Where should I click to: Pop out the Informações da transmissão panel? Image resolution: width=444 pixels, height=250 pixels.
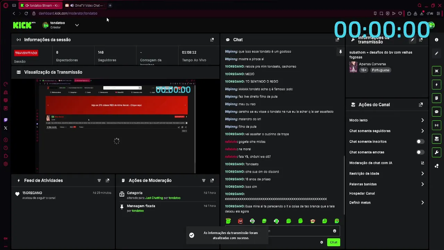point(421,40)
